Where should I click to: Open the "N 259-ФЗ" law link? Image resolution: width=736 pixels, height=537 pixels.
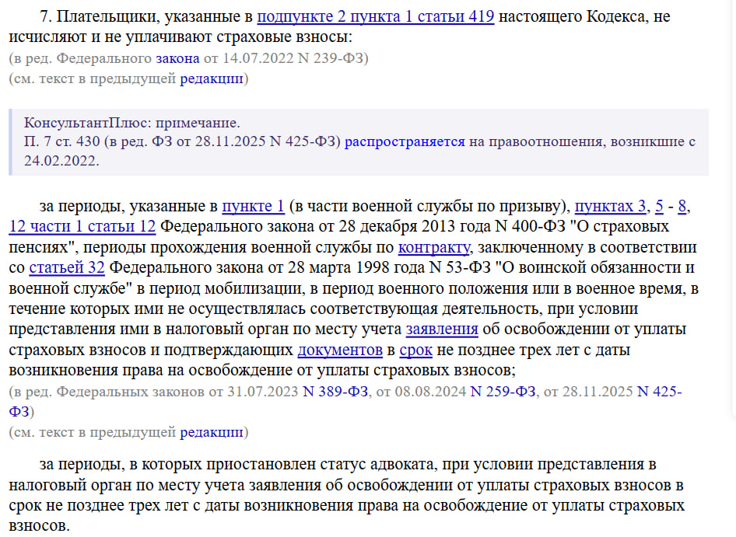[x=503, y=392]
